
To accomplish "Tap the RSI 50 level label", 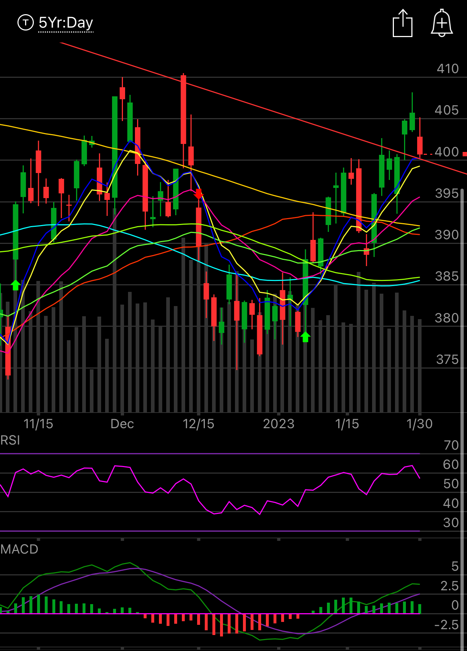I will [x=451, y=484].
